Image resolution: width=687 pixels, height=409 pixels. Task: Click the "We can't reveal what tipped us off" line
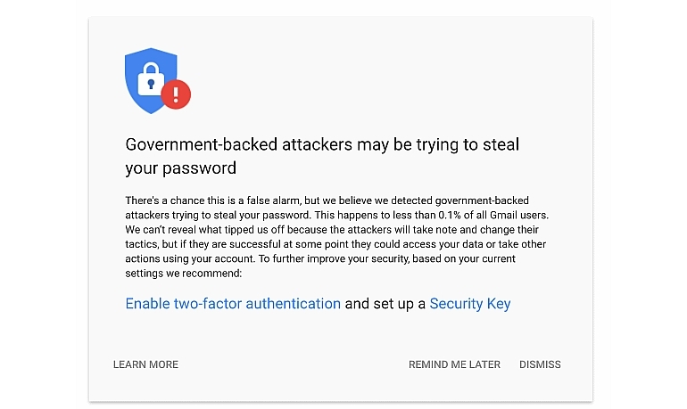223,229
